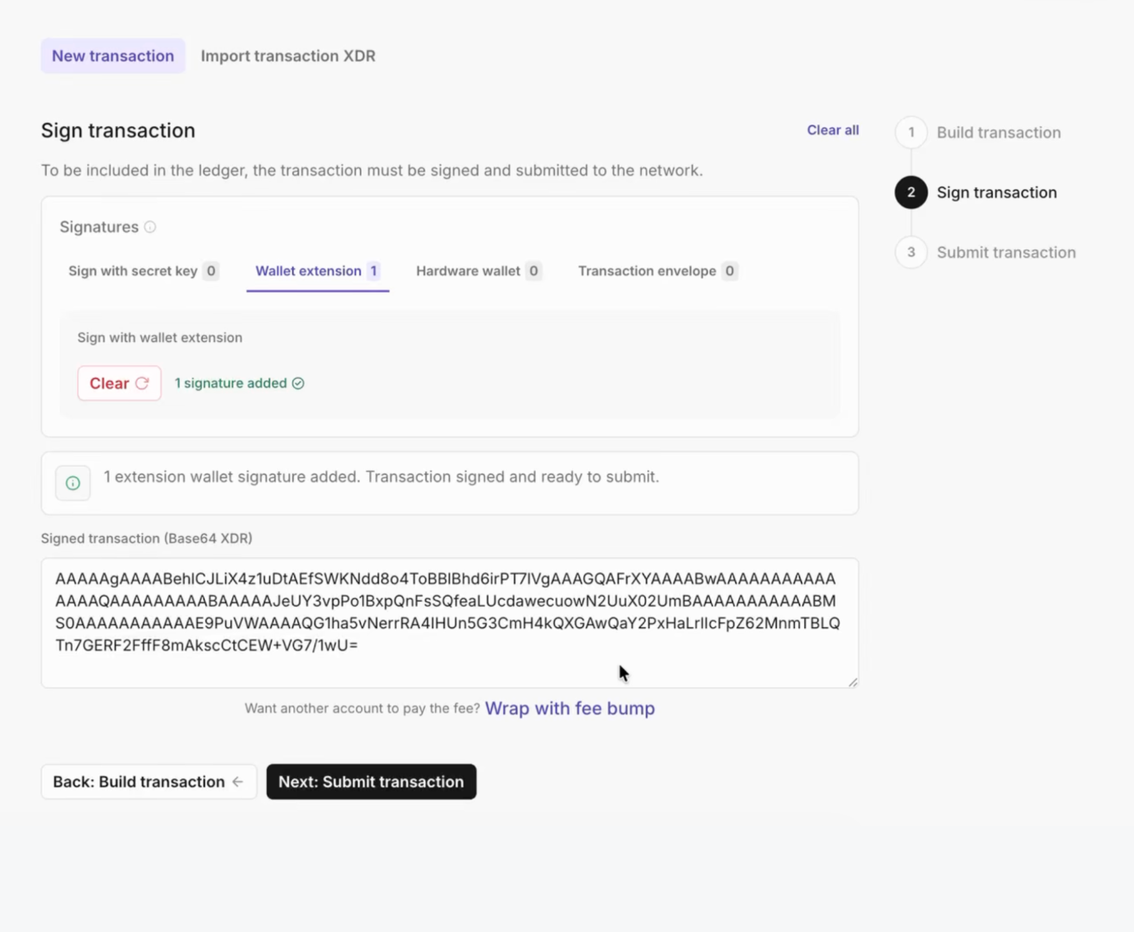Click the Clear all link
1134x932 pixels.
[833, 130]
